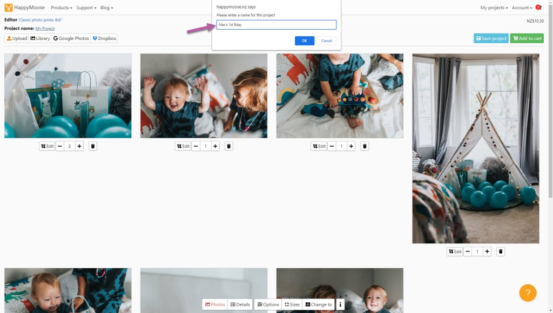The width and height of the screenshot is (553, 313).
Task: Click the My Project name link
Action: point(45,29)
